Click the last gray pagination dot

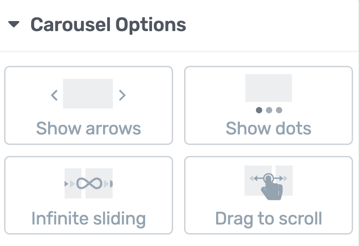279,110
